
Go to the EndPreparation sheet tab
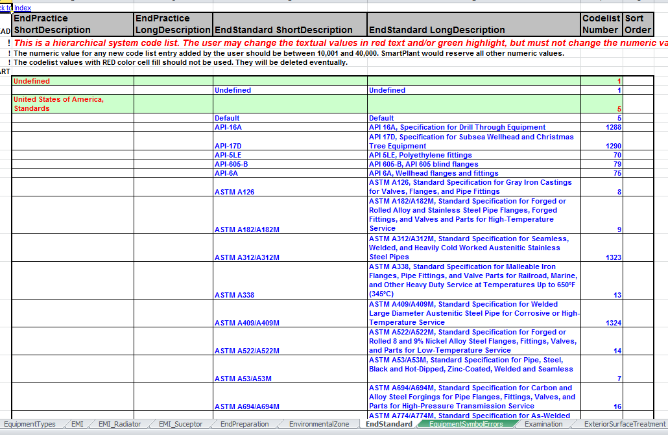(245, 424)
